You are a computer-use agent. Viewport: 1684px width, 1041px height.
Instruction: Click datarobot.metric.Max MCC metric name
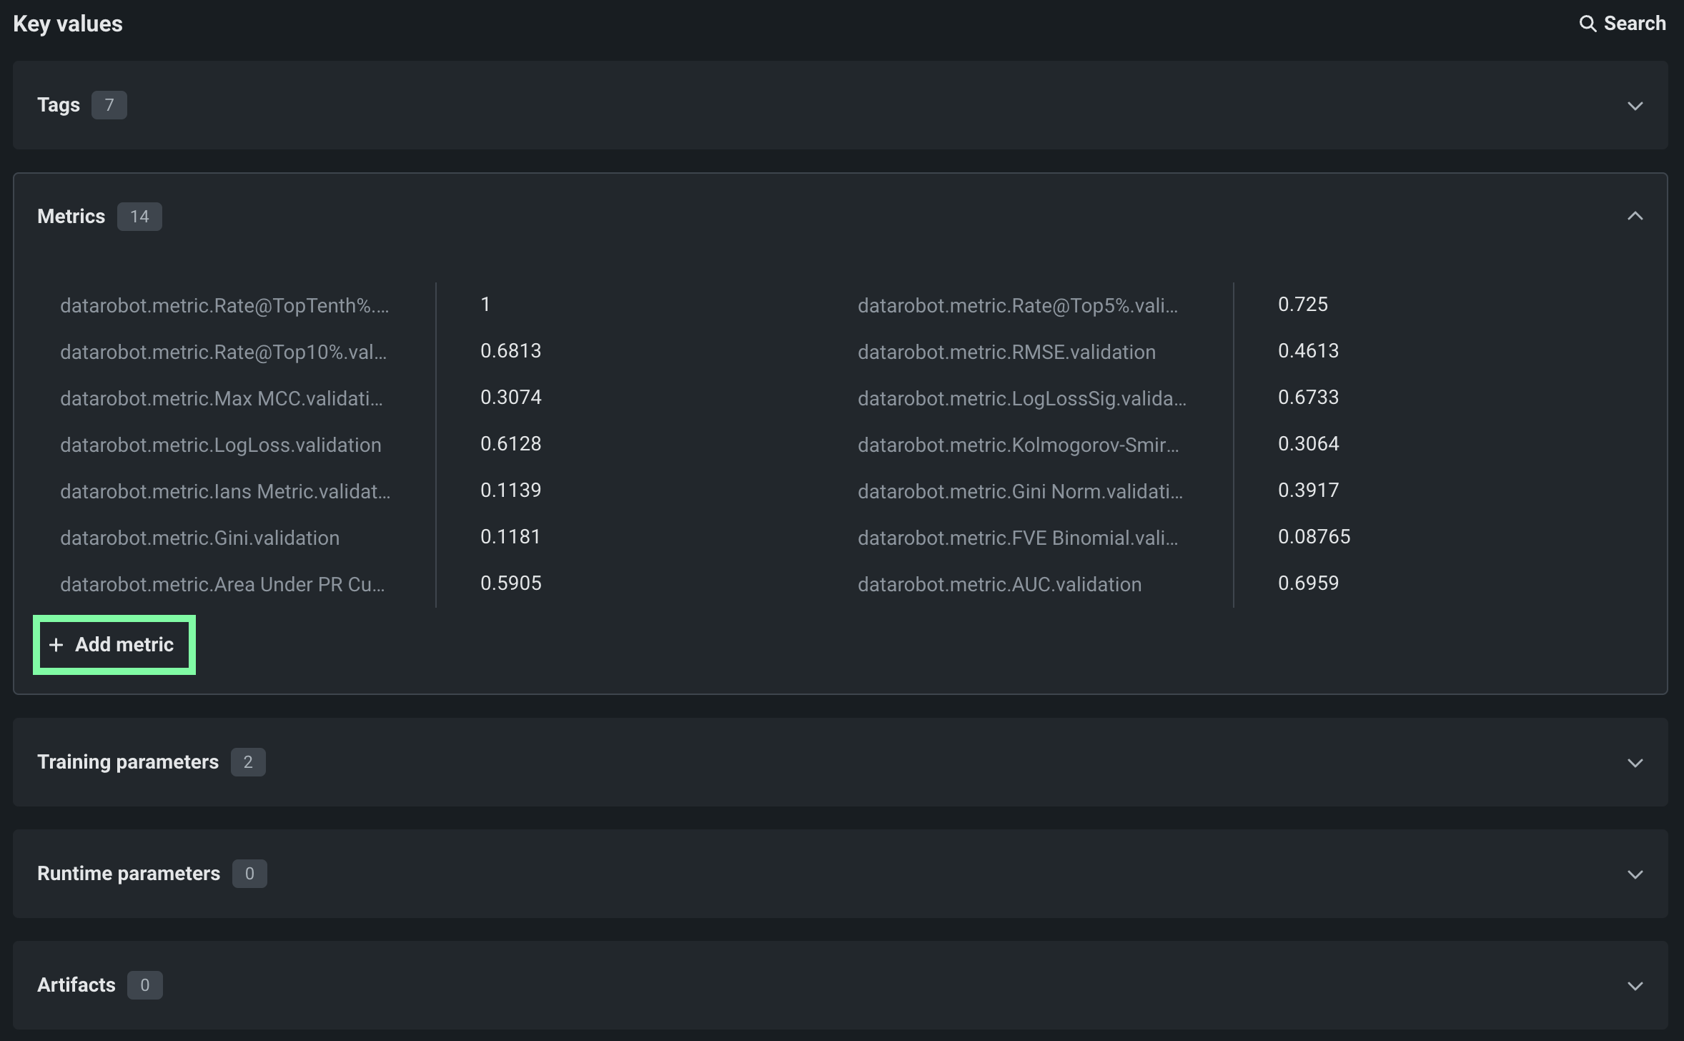pos(221,398)
